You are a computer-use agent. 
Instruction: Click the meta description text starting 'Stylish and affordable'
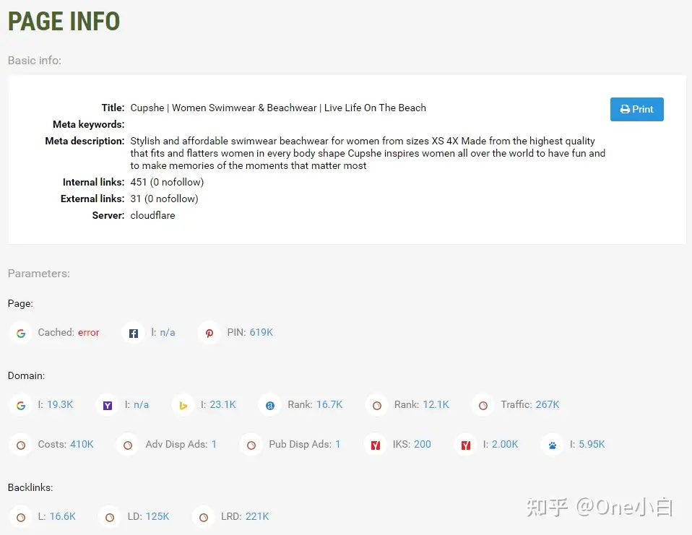368,153
